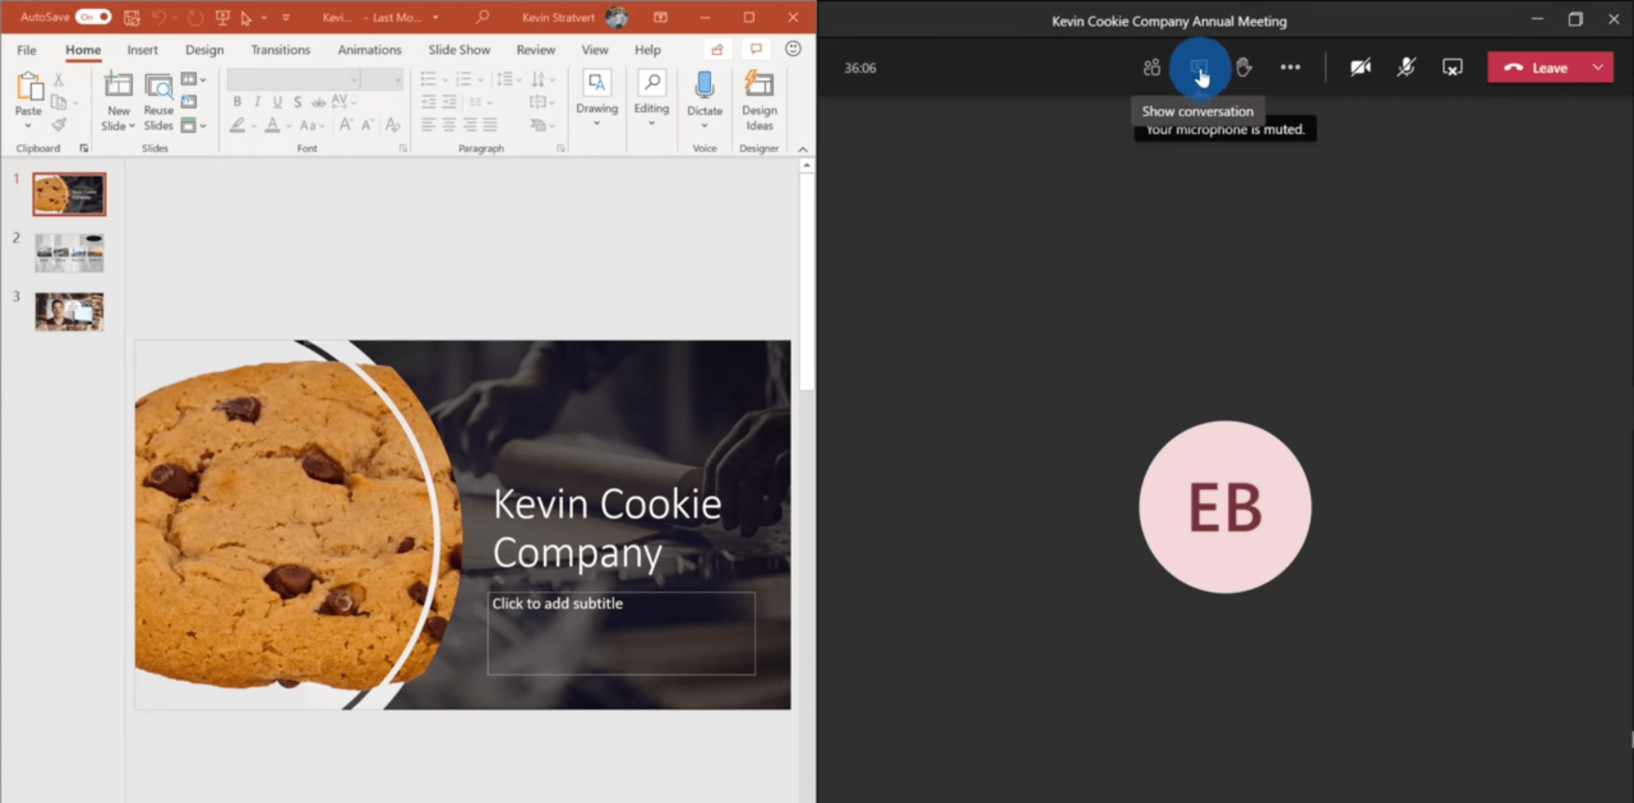Expand the Section dropdown
1634x803 pixels.
point(193,125)
